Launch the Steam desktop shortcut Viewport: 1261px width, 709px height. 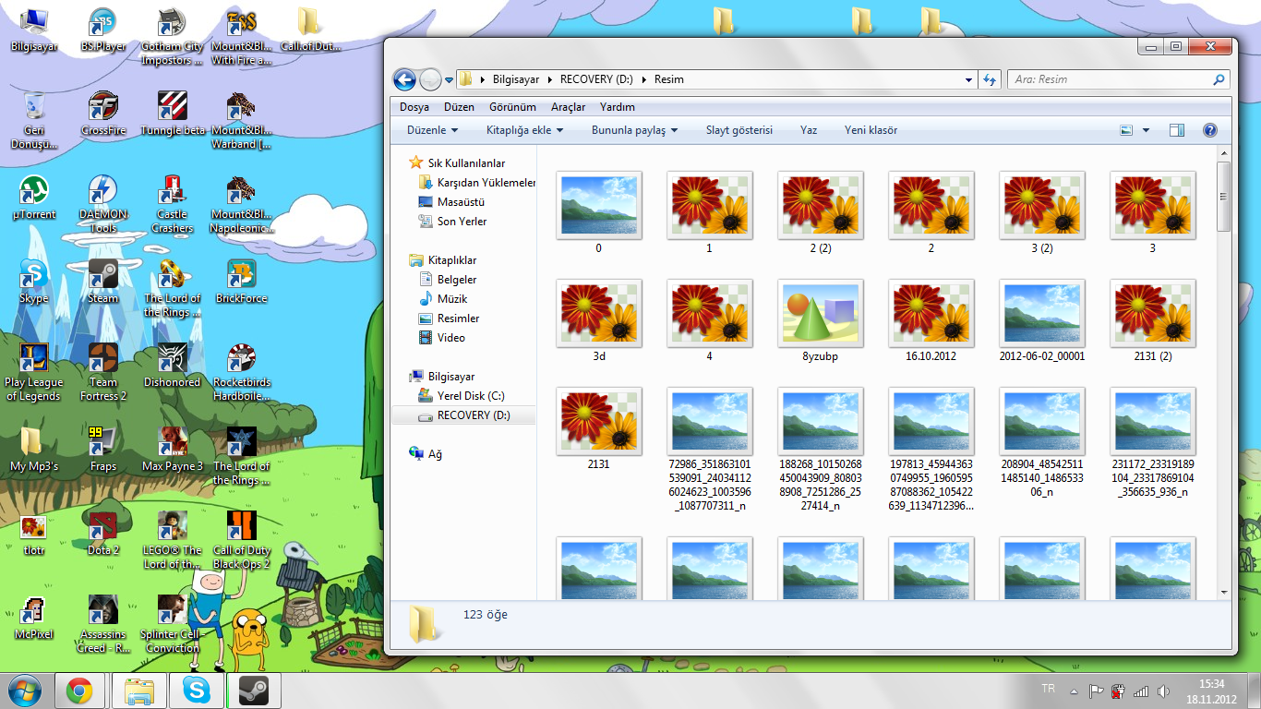pyautogui.click(x=102, y=282)
